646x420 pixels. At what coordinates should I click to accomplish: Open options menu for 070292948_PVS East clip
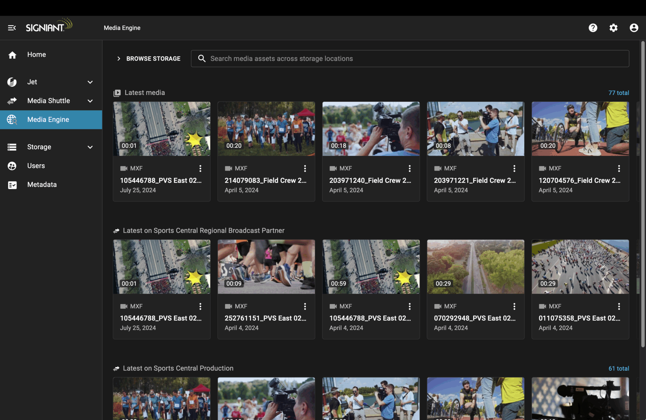514,306
